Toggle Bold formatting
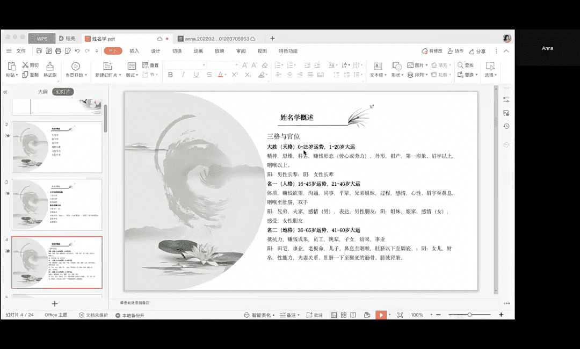This screenshot has height=349, width=580. click(170, 75)
